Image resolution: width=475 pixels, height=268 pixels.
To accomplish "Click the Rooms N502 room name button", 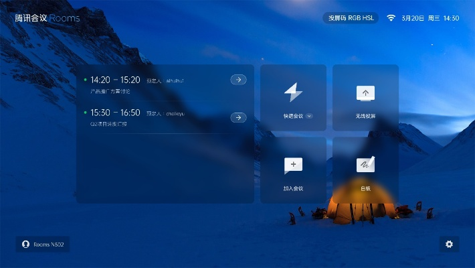I will point(48,245).
